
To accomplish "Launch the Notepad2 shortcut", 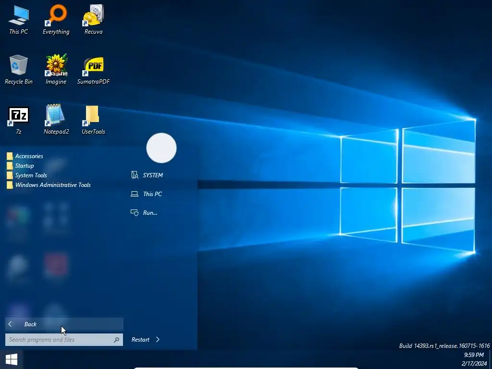I will (56, 119).
